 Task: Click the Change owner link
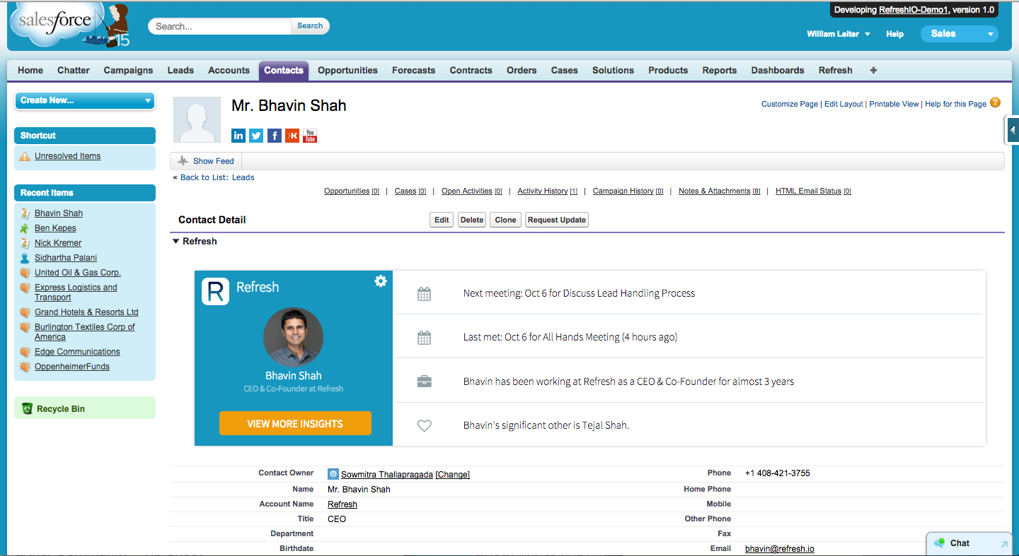point(453,475)
